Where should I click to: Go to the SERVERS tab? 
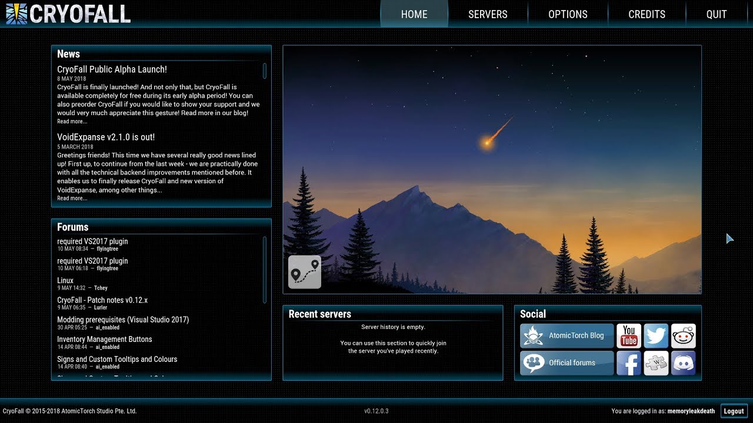click(488, 14)
